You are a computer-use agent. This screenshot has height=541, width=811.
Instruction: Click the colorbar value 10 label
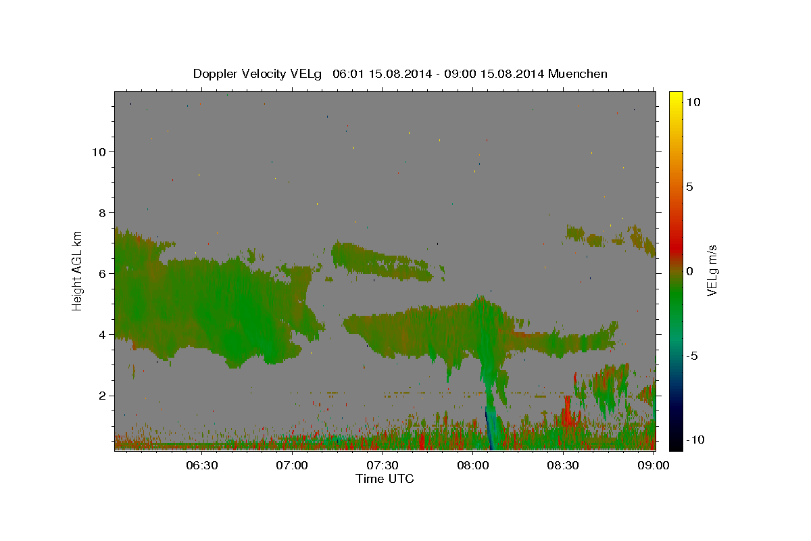(693, 101)
